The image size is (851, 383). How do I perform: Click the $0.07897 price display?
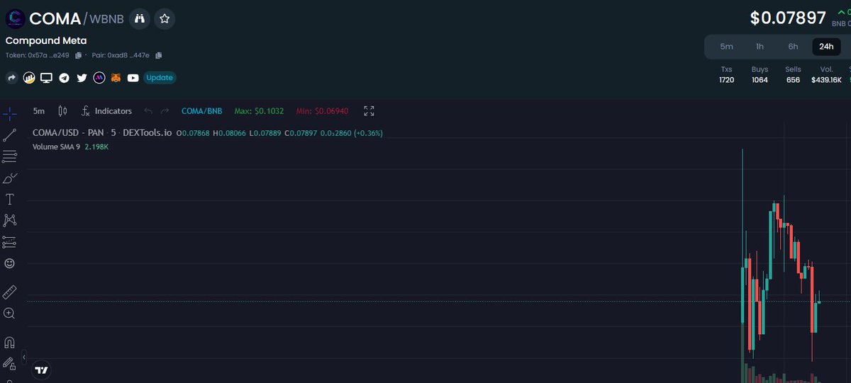[788, 18]
